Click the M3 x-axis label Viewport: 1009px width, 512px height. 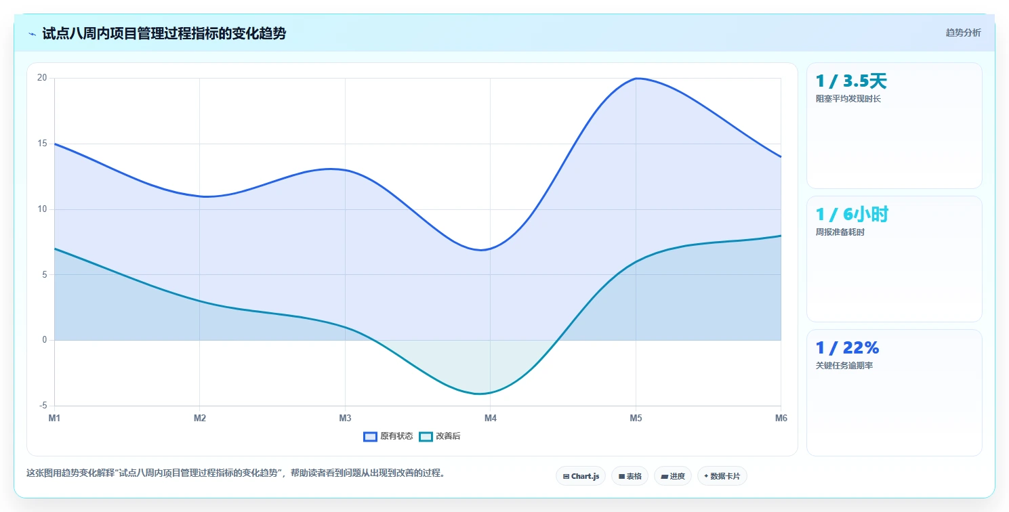[345, 419]
